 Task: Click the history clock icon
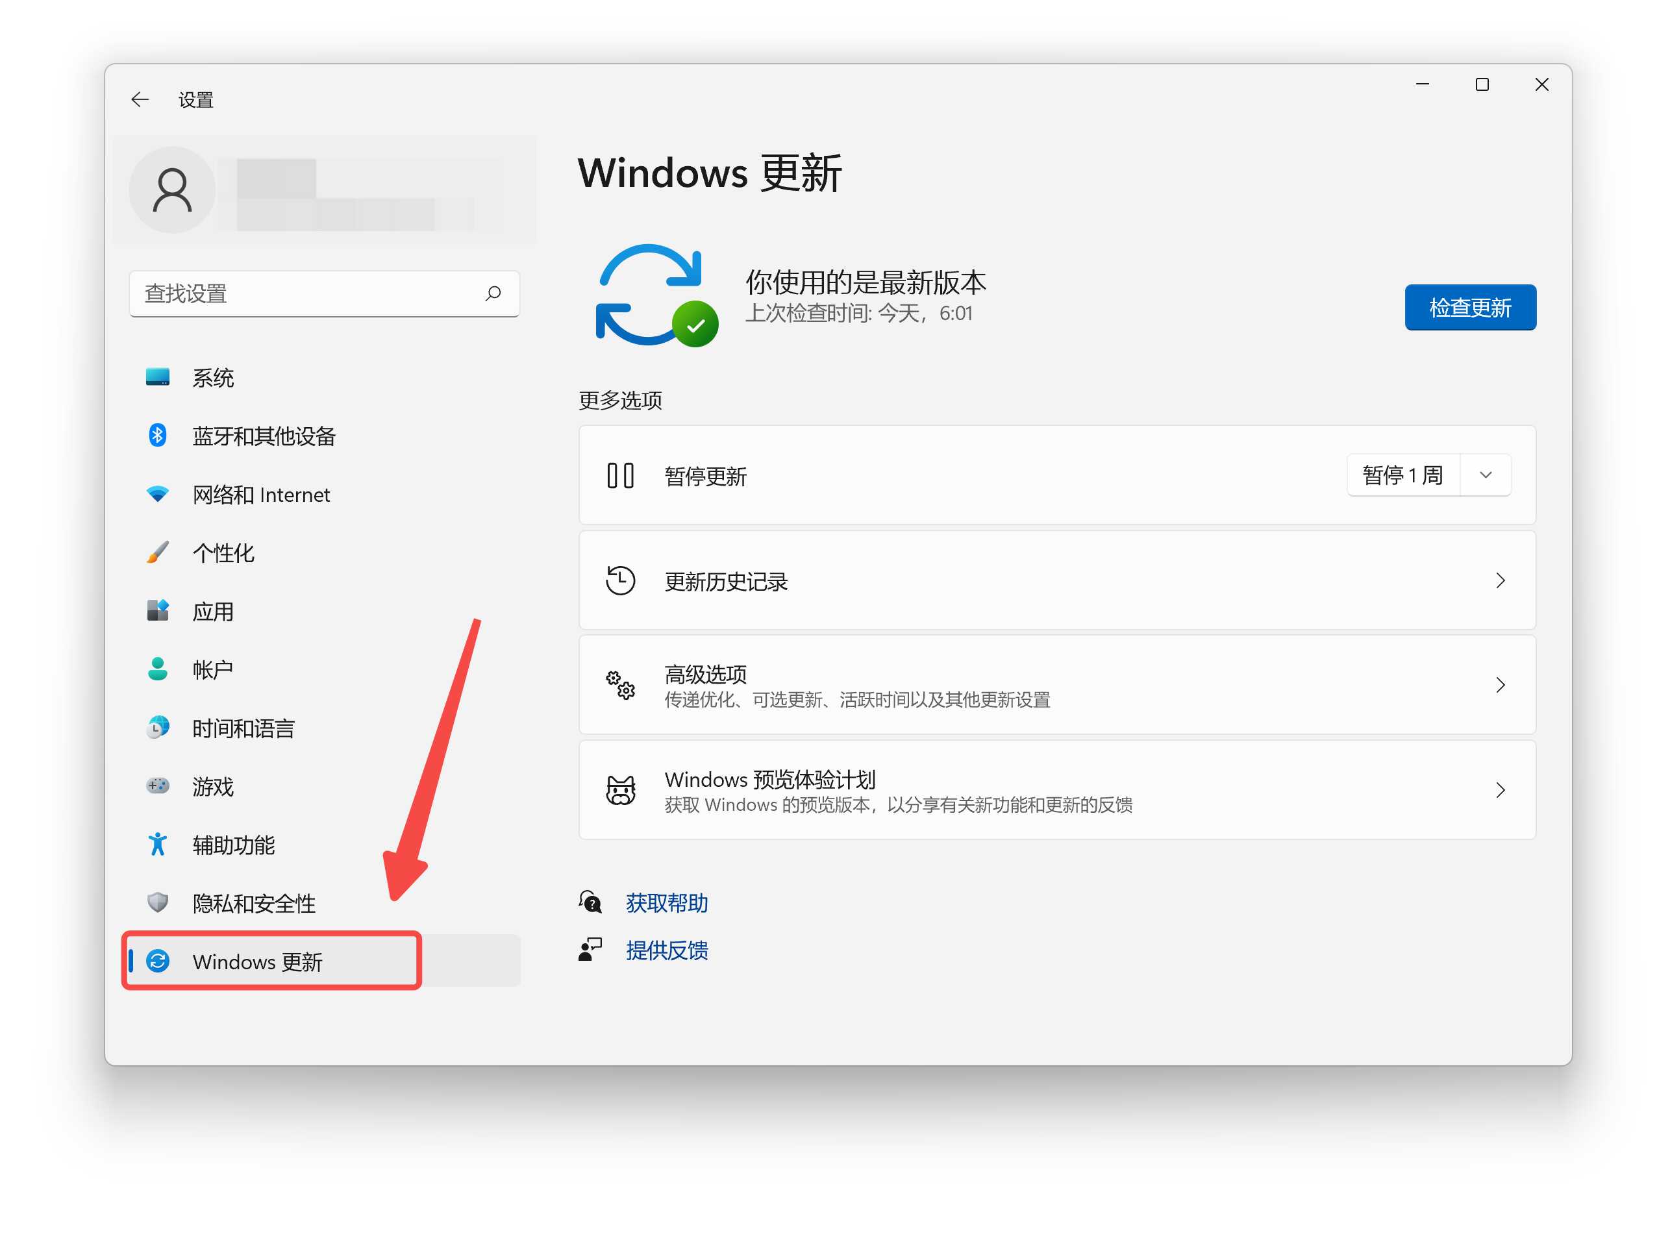tap(621, 580)
